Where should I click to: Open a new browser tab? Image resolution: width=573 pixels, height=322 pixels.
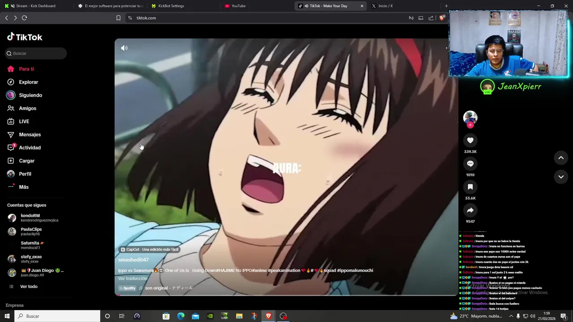click(x=446, y=6)
